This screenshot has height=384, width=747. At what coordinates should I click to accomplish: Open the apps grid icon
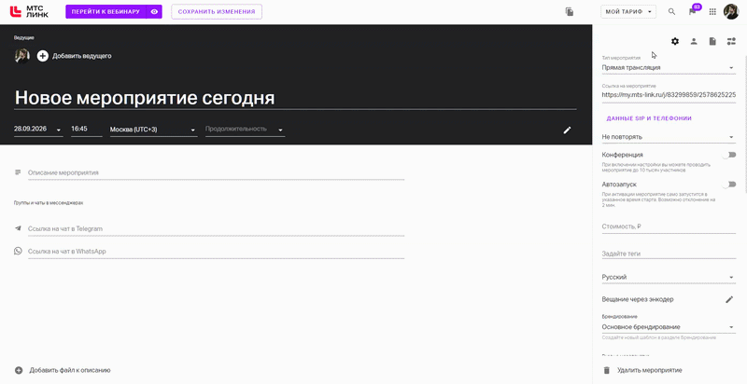(712, 12)
